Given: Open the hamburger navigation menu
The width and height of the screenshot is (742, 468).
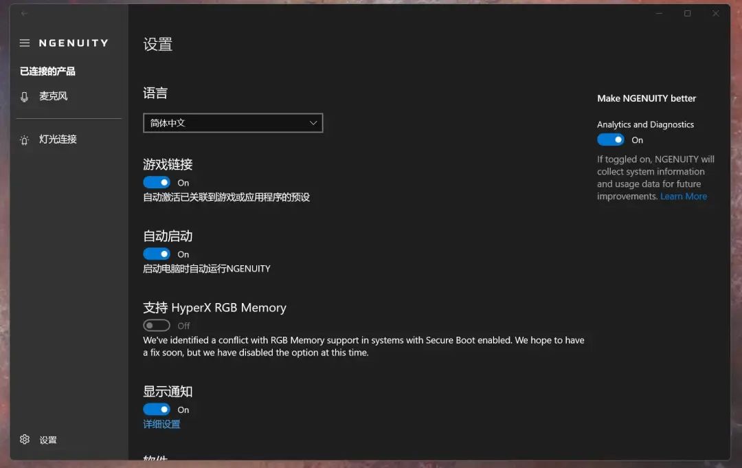Looking at the screenshot, I should coord(25,43).
